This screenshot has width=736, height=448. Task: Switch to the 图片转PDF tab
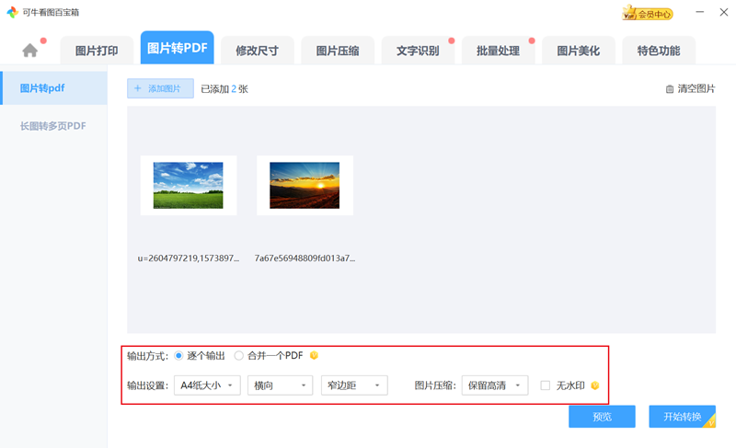(177, 48)
